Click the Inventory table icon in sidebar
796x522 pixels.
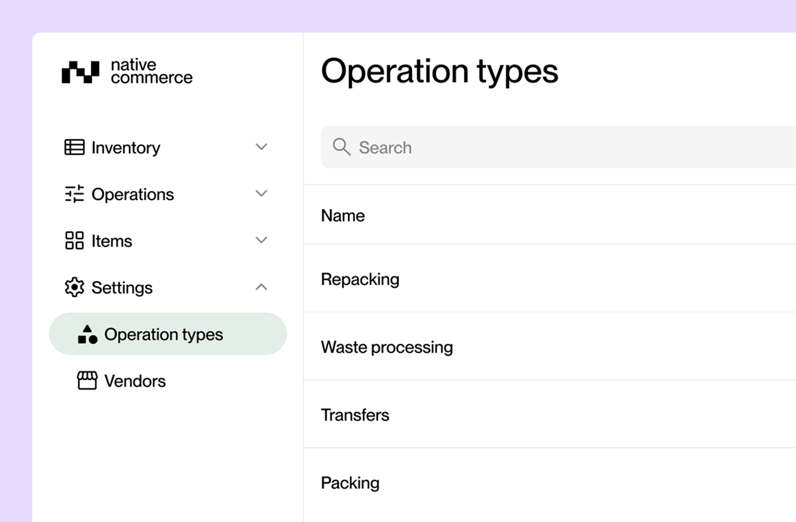tap(75, 147)
